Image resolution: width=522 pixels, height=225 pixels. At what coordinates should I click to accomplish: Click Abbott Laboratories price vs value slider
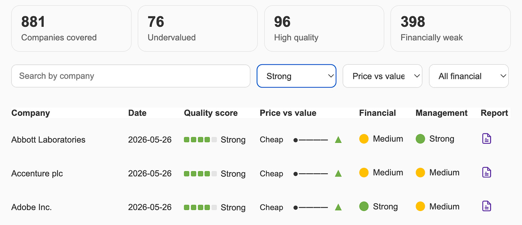(x=311, y=140)
